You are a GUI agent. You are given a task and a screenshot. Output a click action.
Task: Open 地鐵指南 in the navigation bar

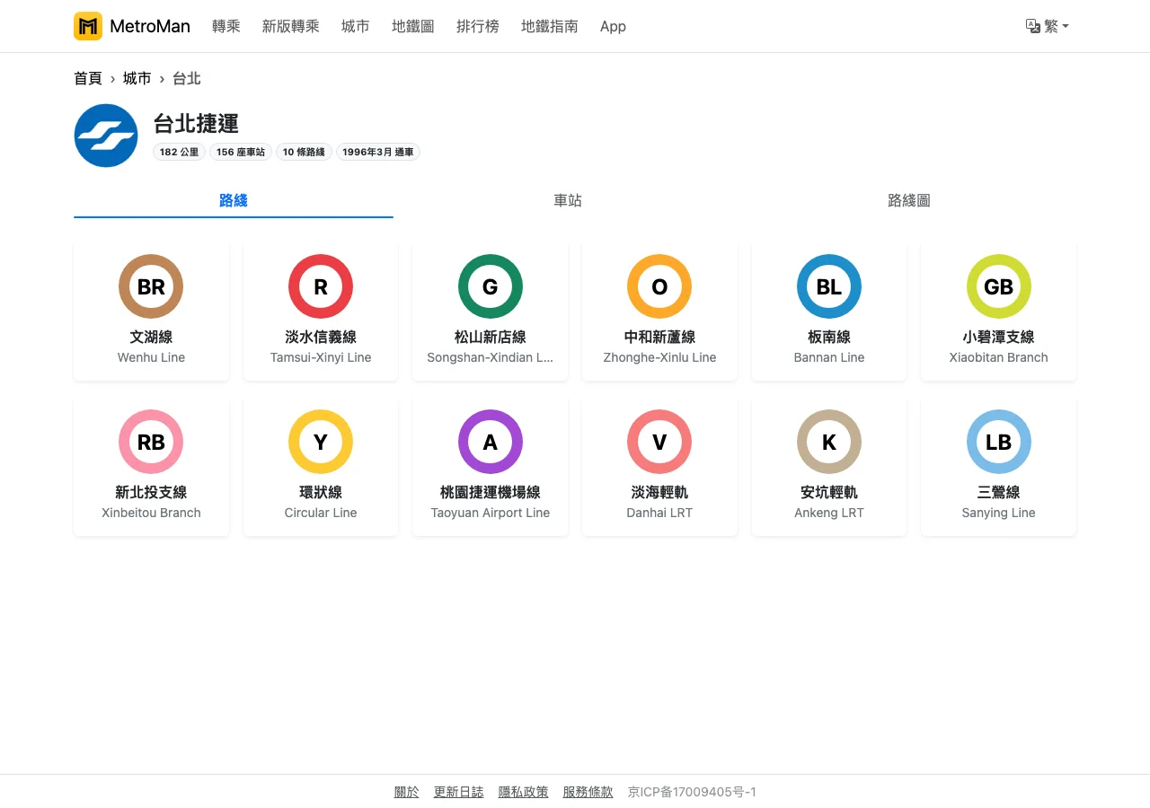click(550, 26)
